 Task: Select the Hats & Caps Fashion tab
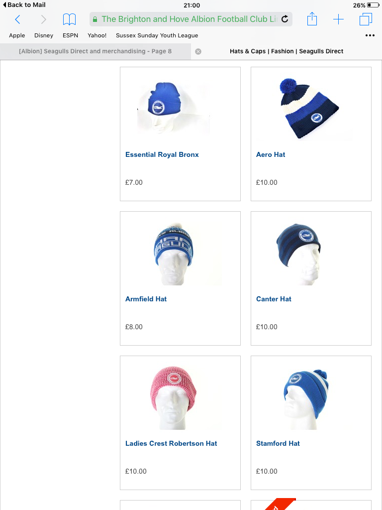point(286,51)
